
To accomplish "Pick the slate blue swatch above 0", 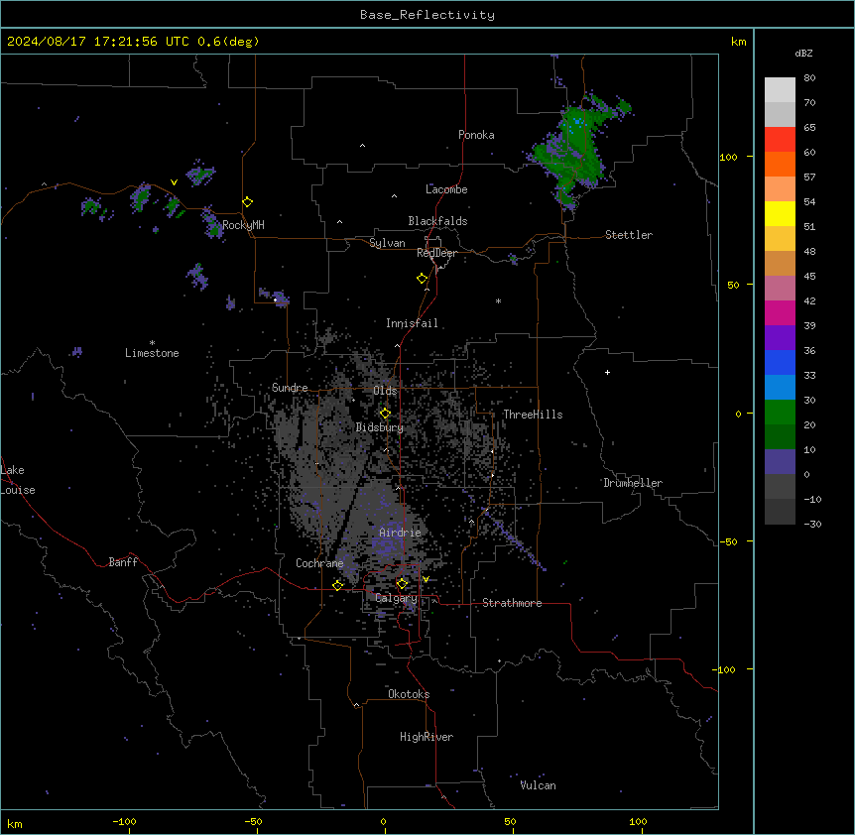I will [780, 462].
